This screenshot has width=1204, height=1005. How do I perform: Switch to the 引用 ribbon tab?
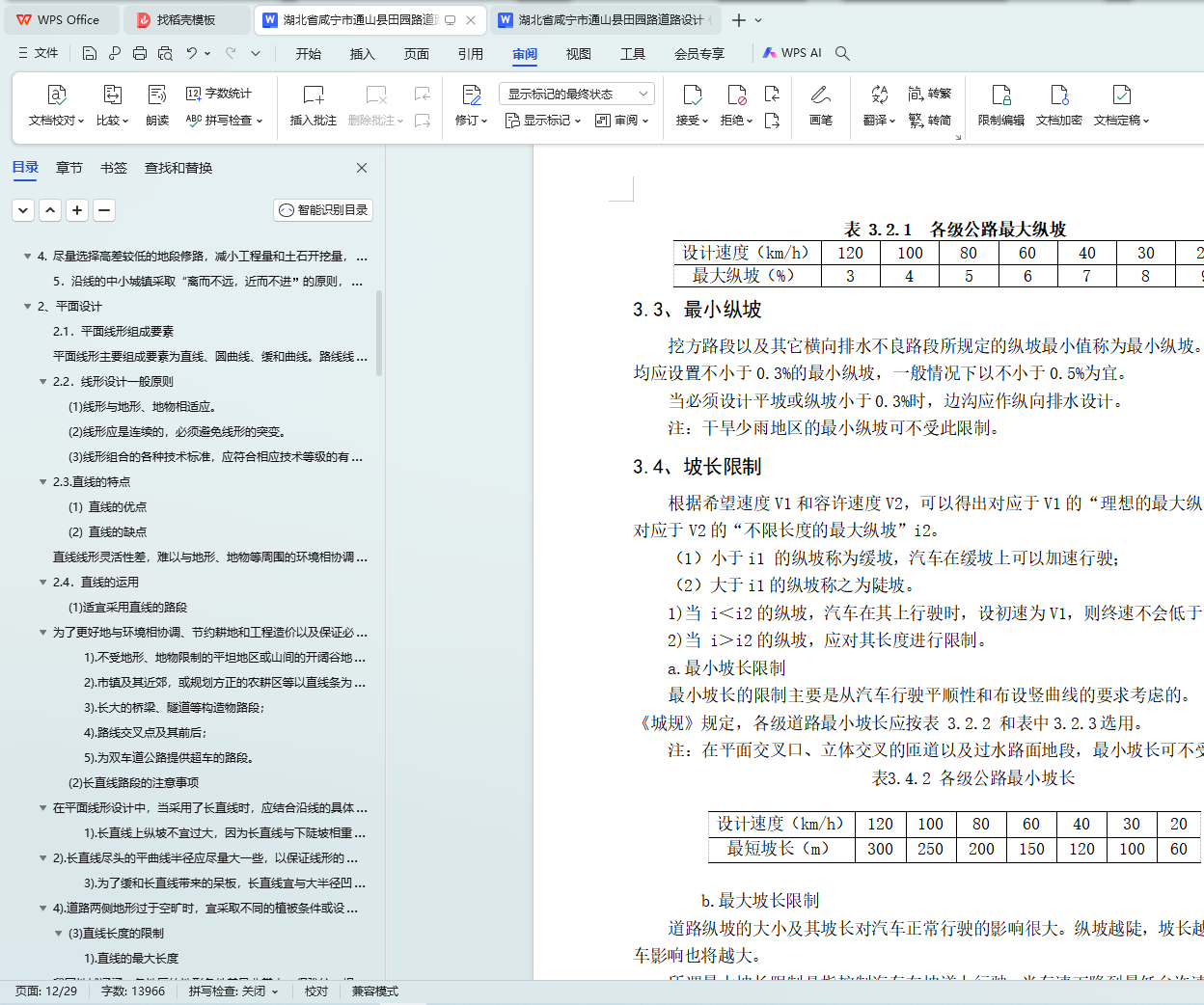click(x=471, y=54)
